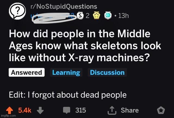Give an award with the star icon
The width and height of the screenshot is (174, 118).
[161, 110]
